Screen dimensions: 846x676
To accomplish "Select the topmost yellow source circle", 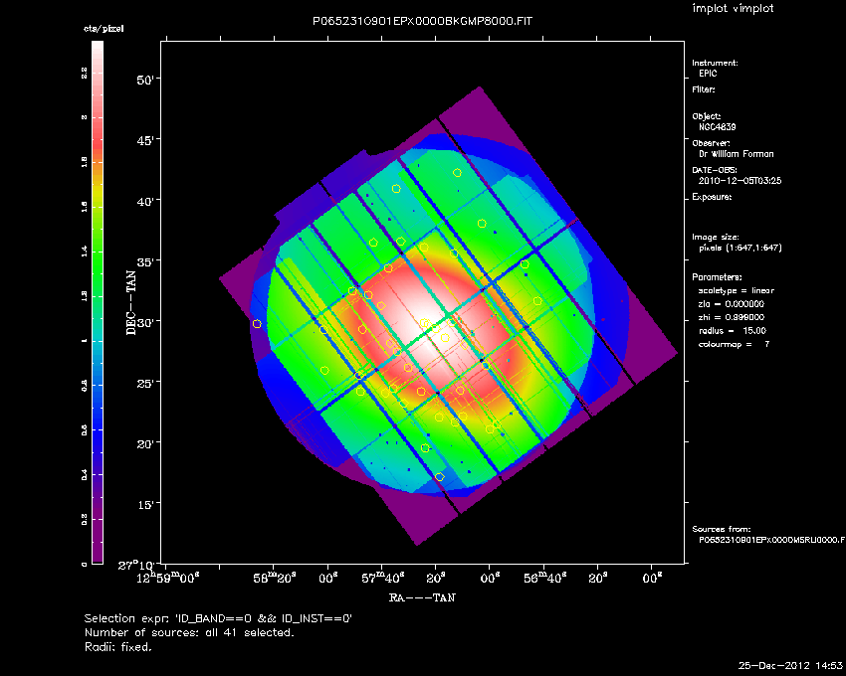I will [458, 173].
